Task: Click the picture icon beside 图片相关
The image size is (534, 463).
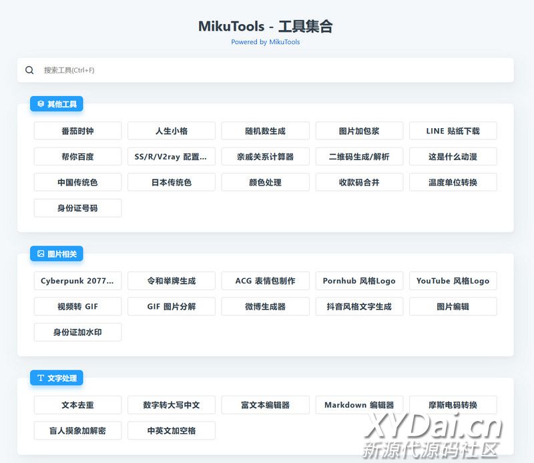Action: point(41,254)
